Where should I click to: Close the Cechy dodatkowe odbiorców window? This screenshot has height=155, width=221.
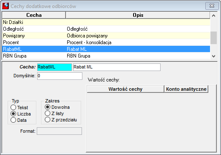pos(212,6)
